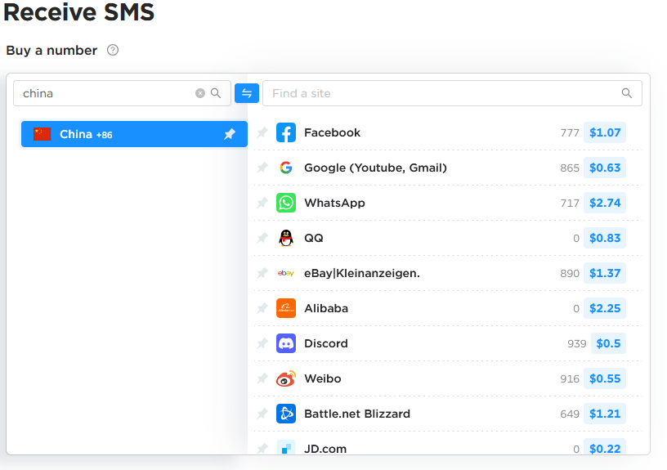Viewport: 667px width, 470px height.
Task: Click the Google logo icon
Action: [286, 168]
